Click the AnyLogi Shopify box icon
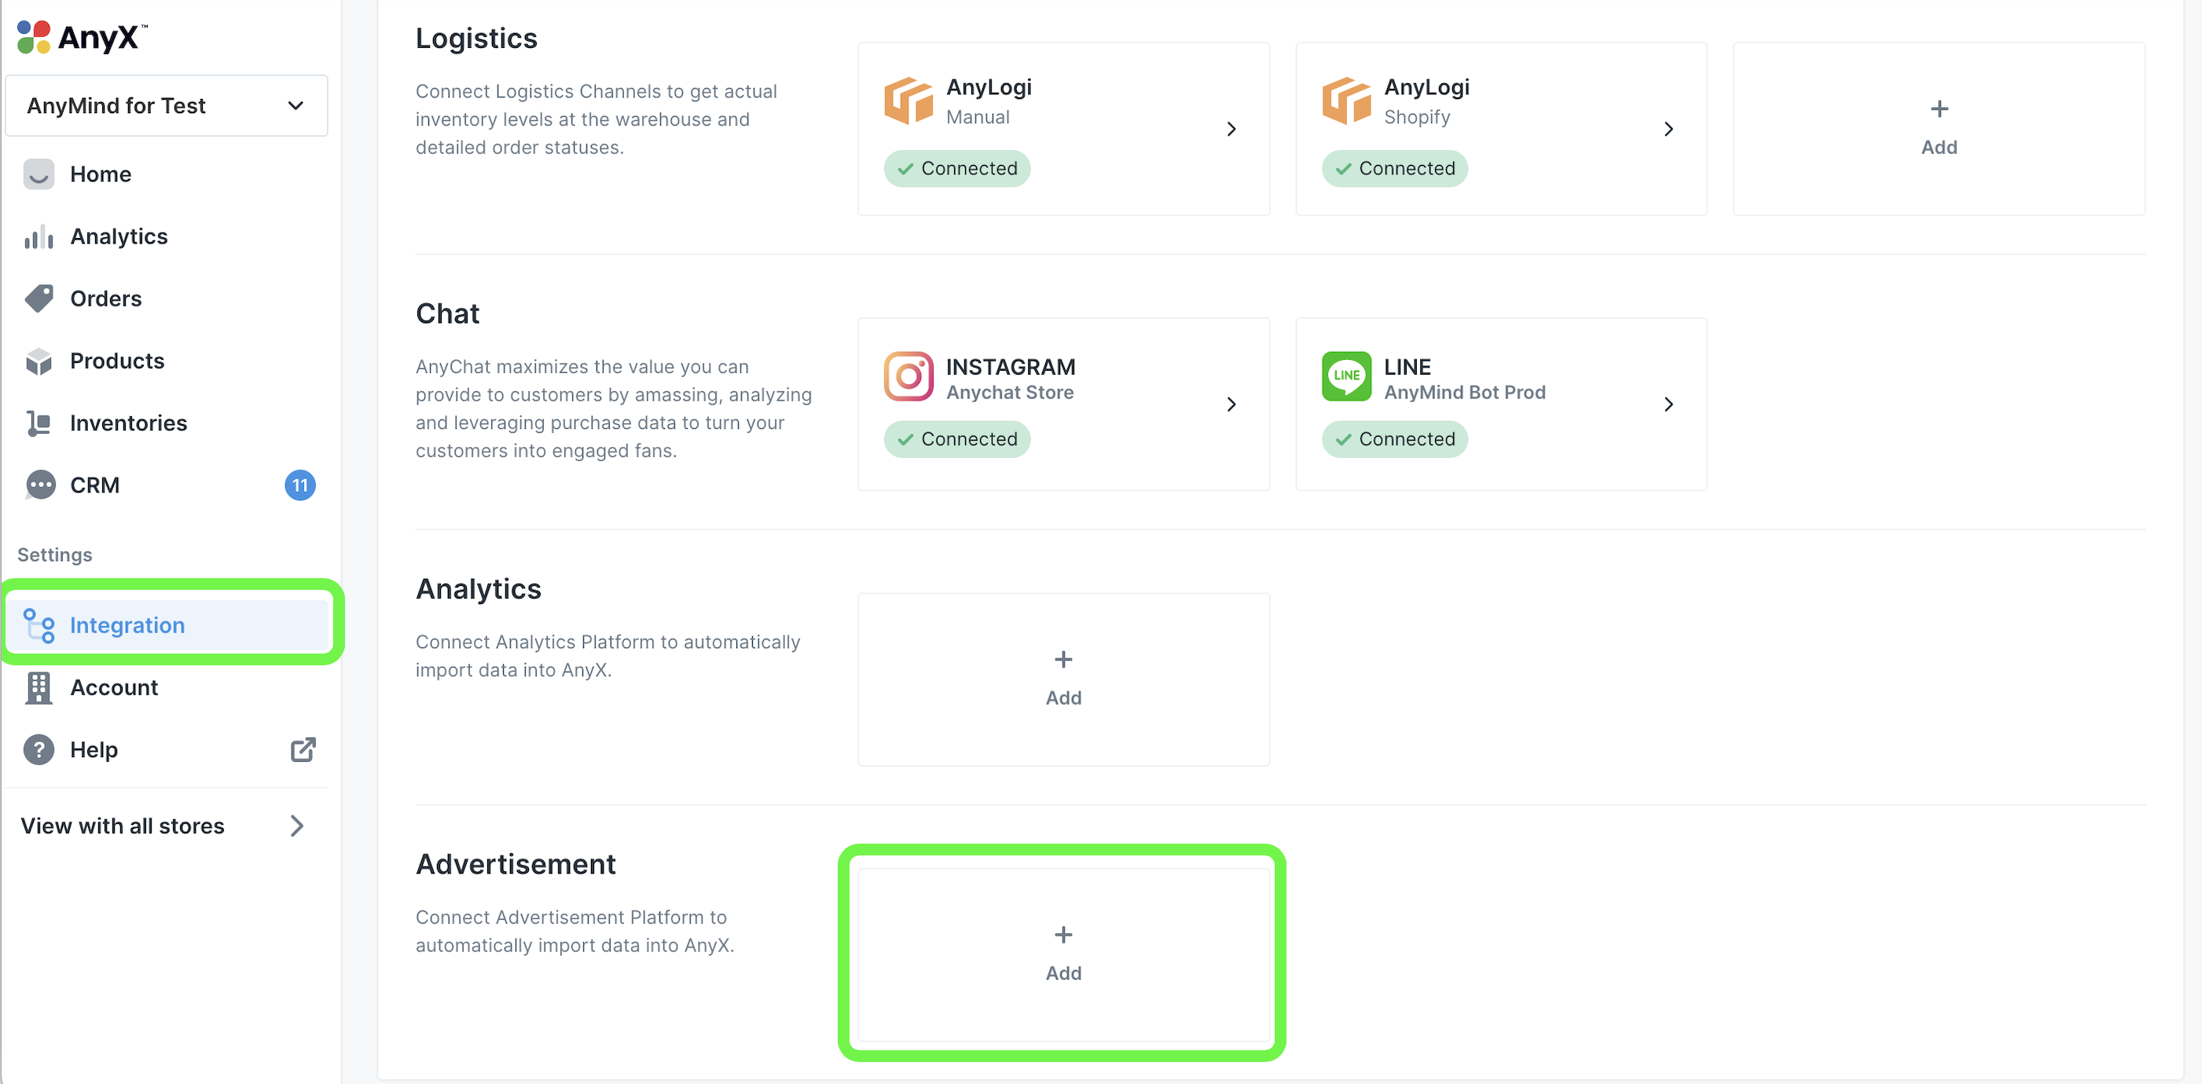The image size is (2202, 1084). coord(1345,101)
